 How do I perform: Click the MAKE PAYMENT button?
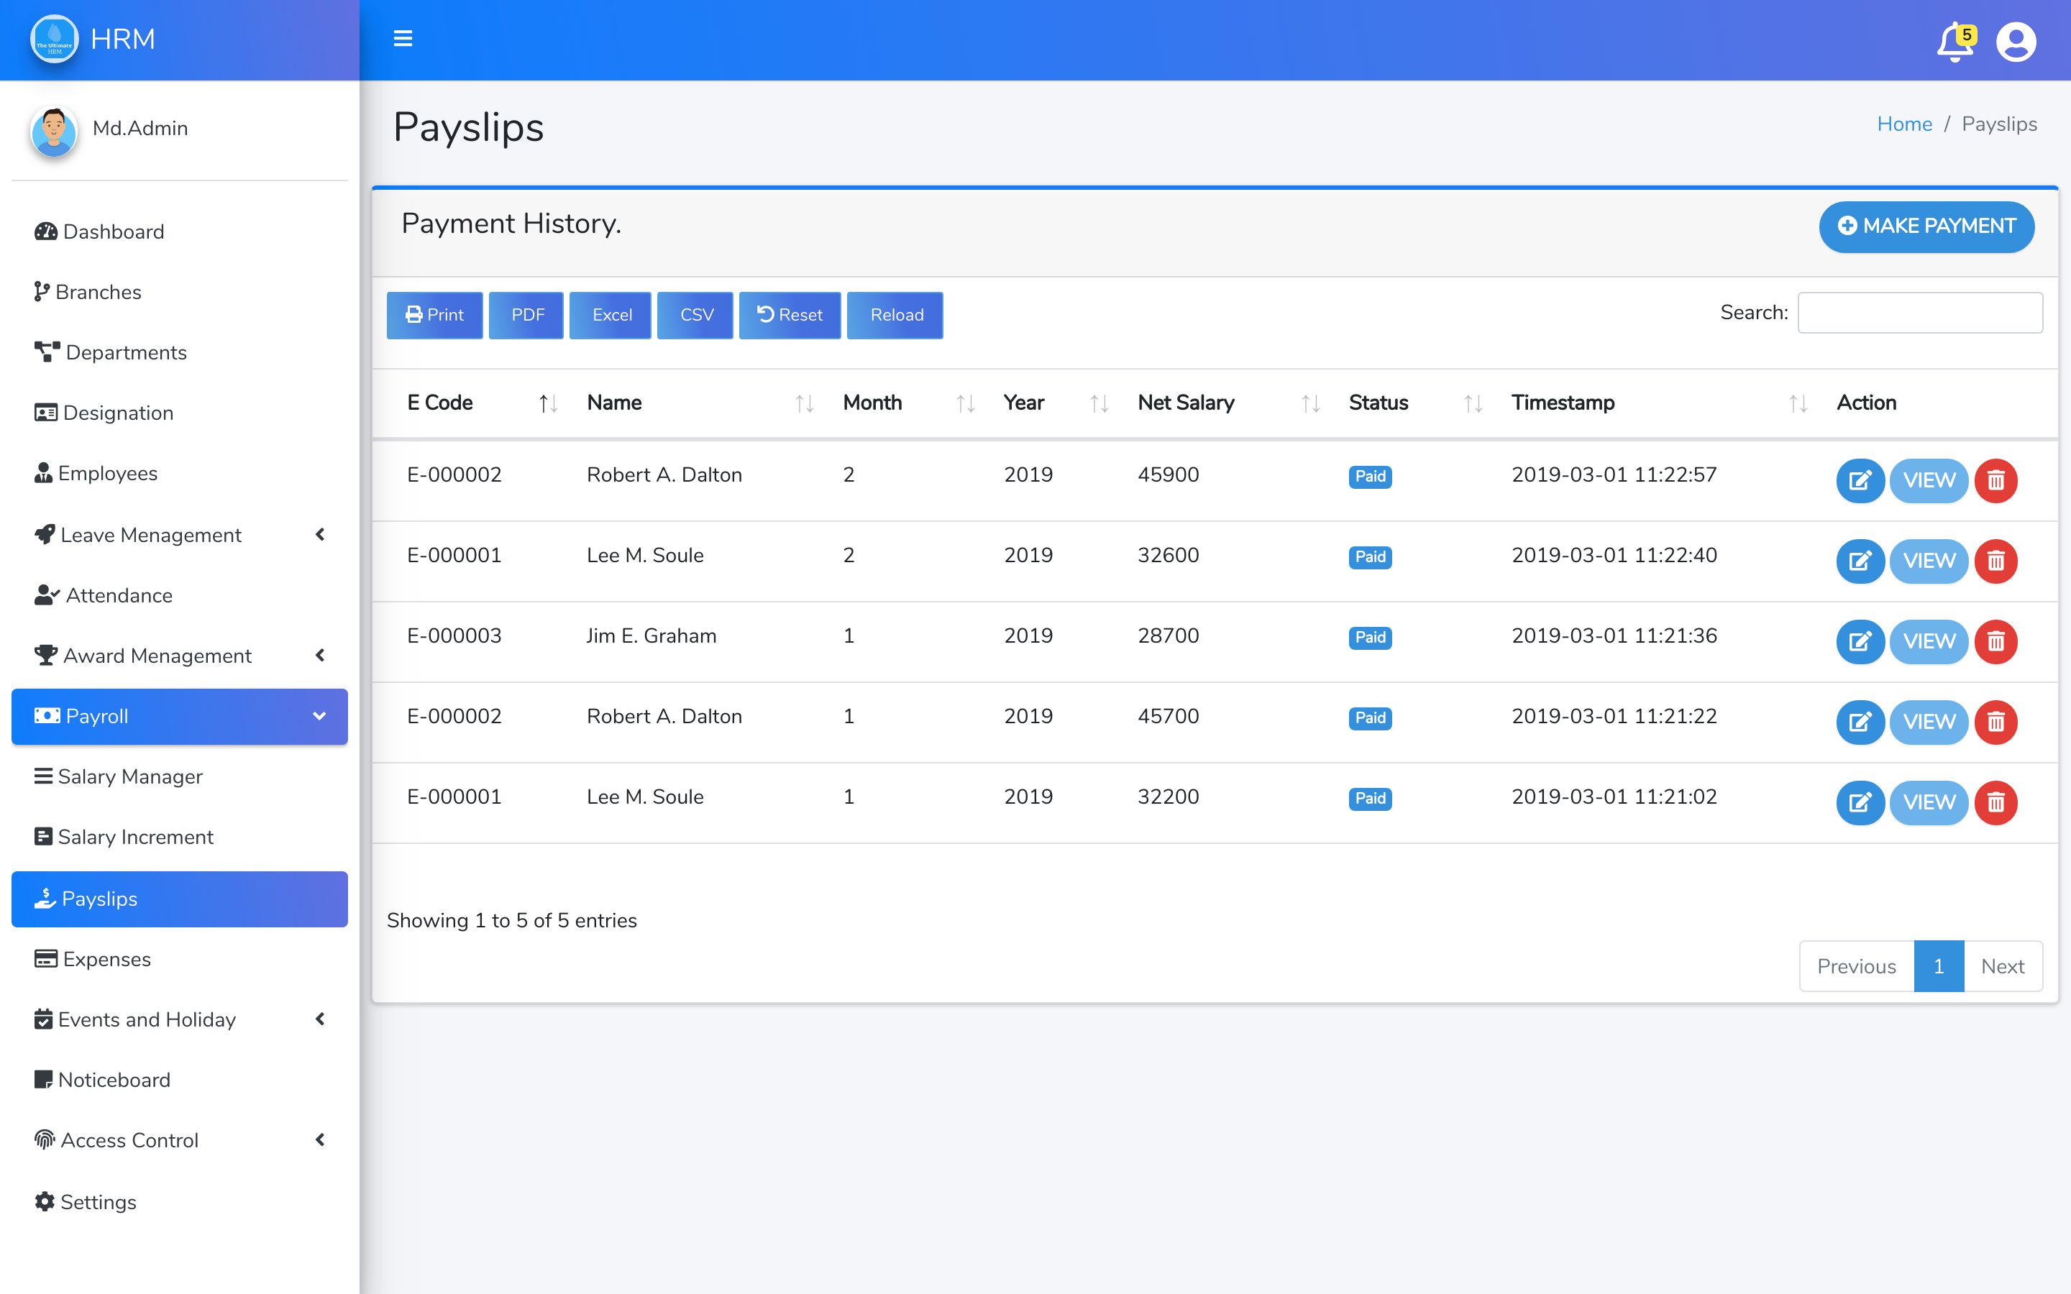1926,226
